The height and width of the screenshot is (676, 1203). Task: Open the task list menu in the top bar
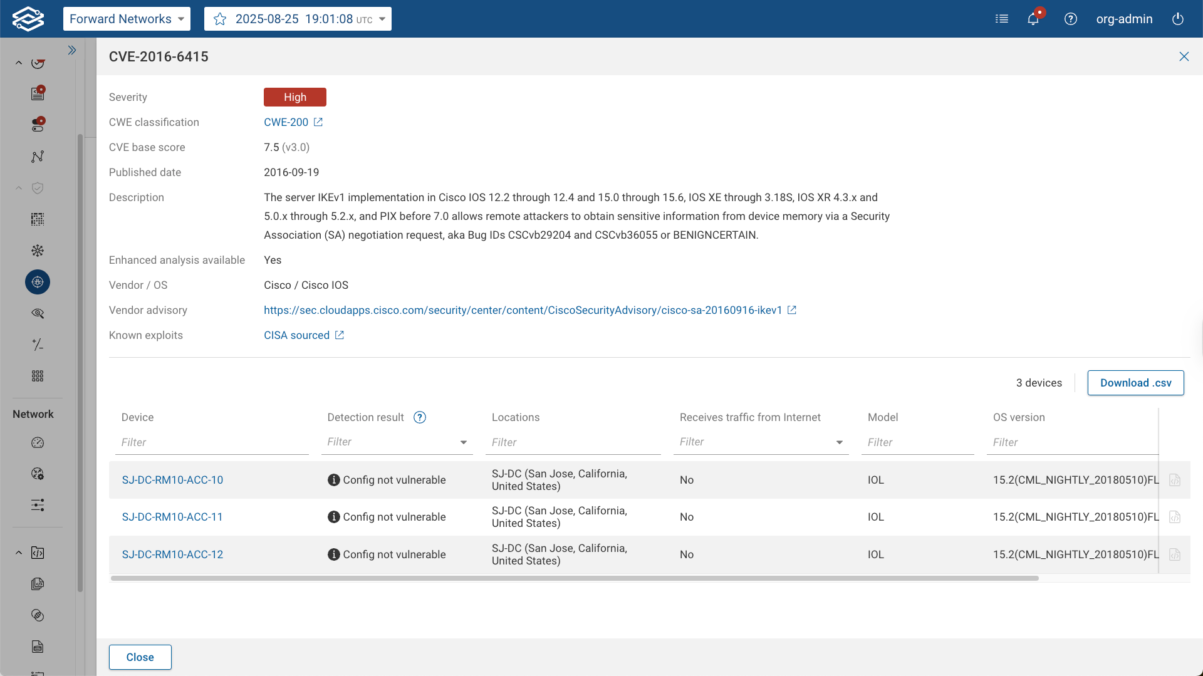1002,19
